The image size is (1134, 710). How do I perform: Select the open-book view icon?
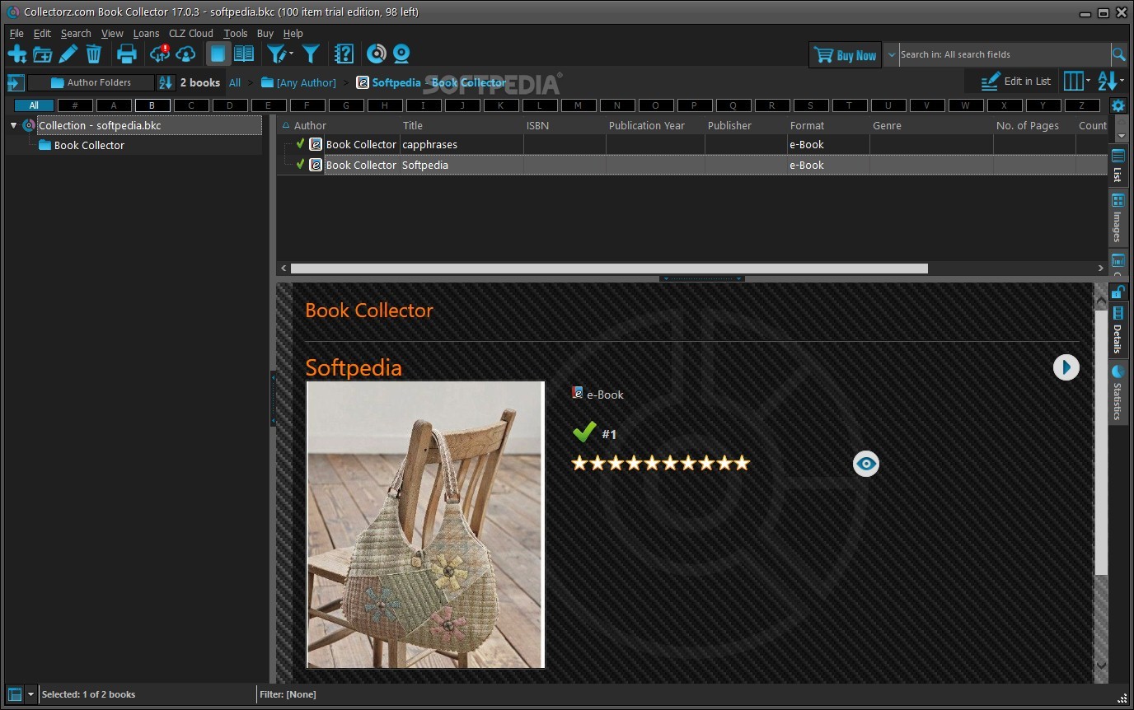click(x=244, y=54)
